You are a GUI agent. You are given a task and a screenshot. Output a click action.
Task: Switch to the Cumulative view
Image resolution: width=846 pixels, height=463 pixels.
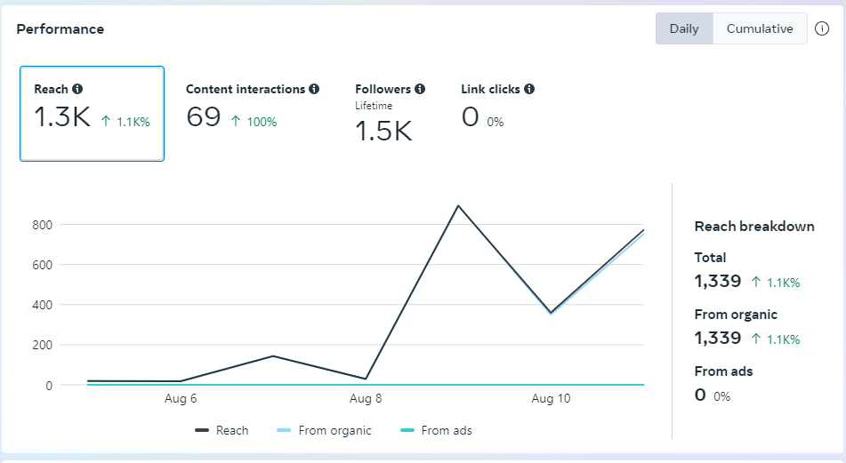[760, 28]
